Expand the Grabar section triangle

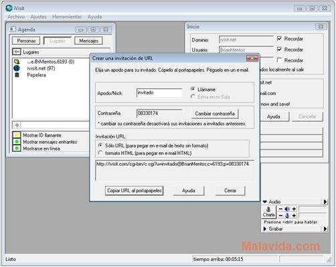[x=265, y=229]
